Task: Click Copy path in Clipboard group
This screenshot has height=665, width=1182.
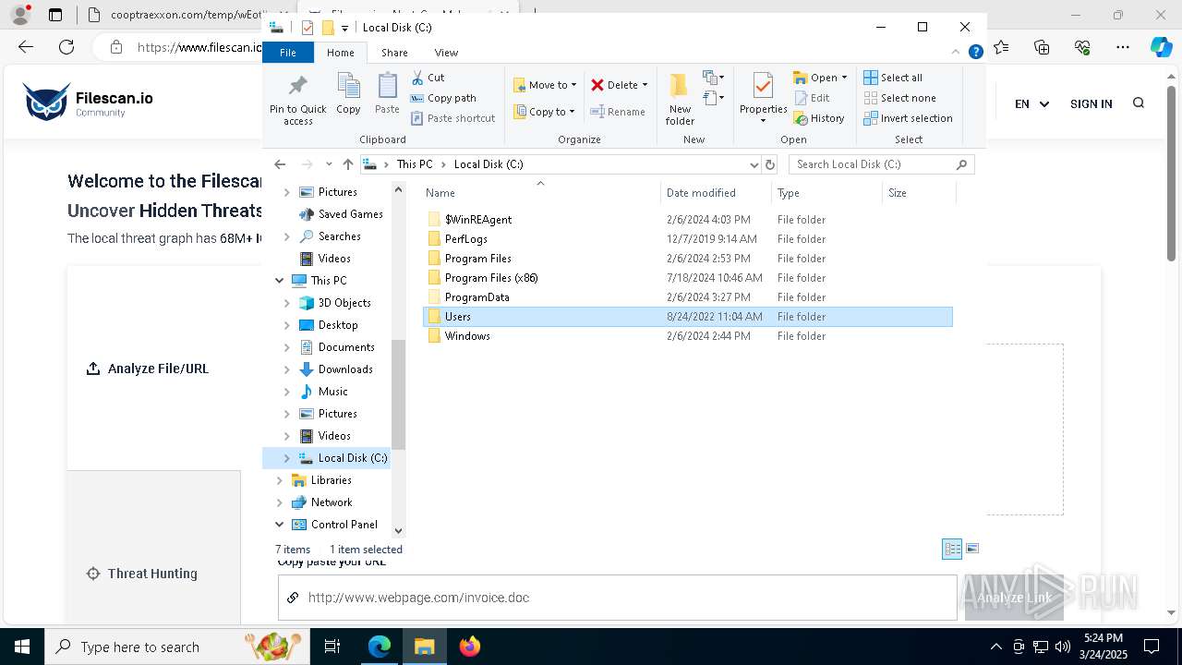Action: pos(443,98)
